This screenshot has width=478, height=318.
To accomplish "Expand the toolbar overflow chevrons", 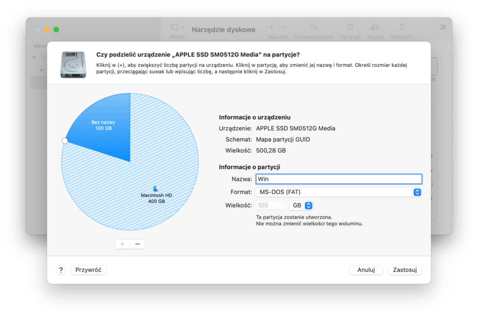I will click(443, 28).
